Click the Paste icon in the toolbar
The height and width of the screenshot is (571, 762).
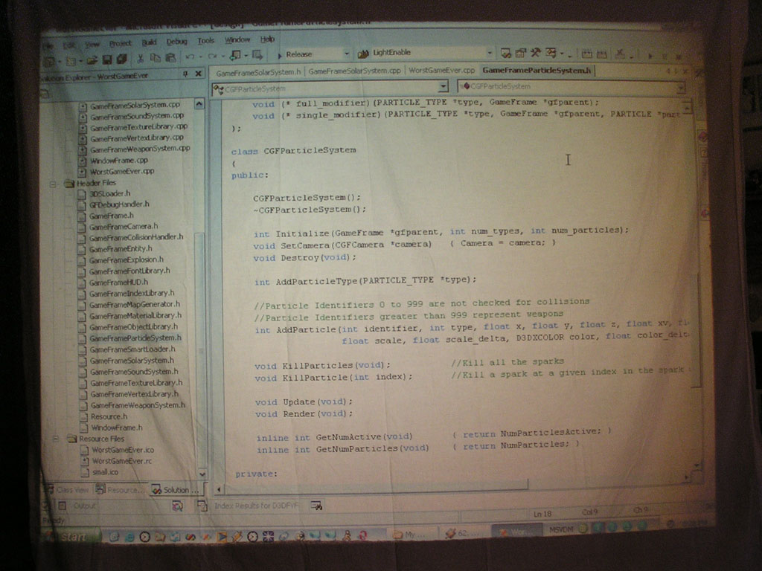click(170, 58)
